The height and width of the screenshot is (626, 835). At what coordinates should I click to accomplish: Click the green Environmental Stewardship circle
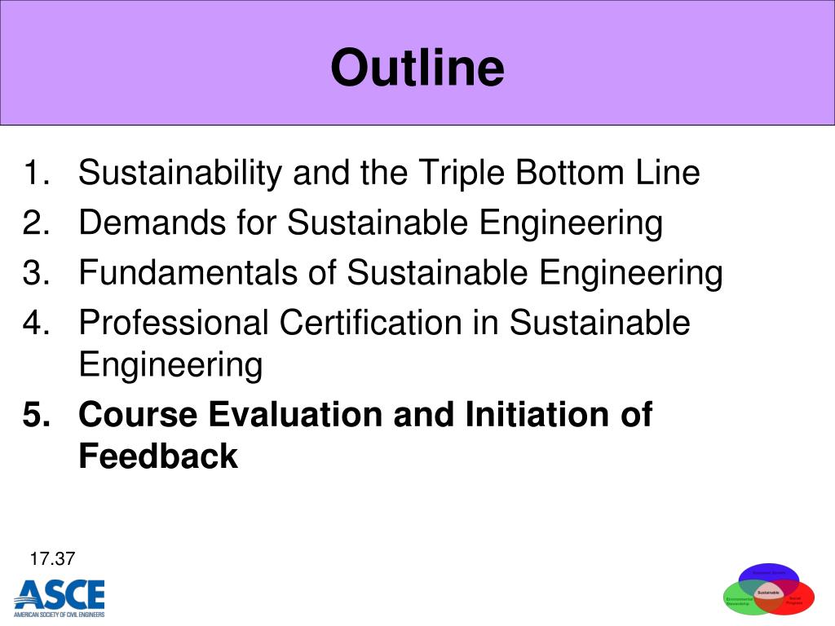(737, 601)
